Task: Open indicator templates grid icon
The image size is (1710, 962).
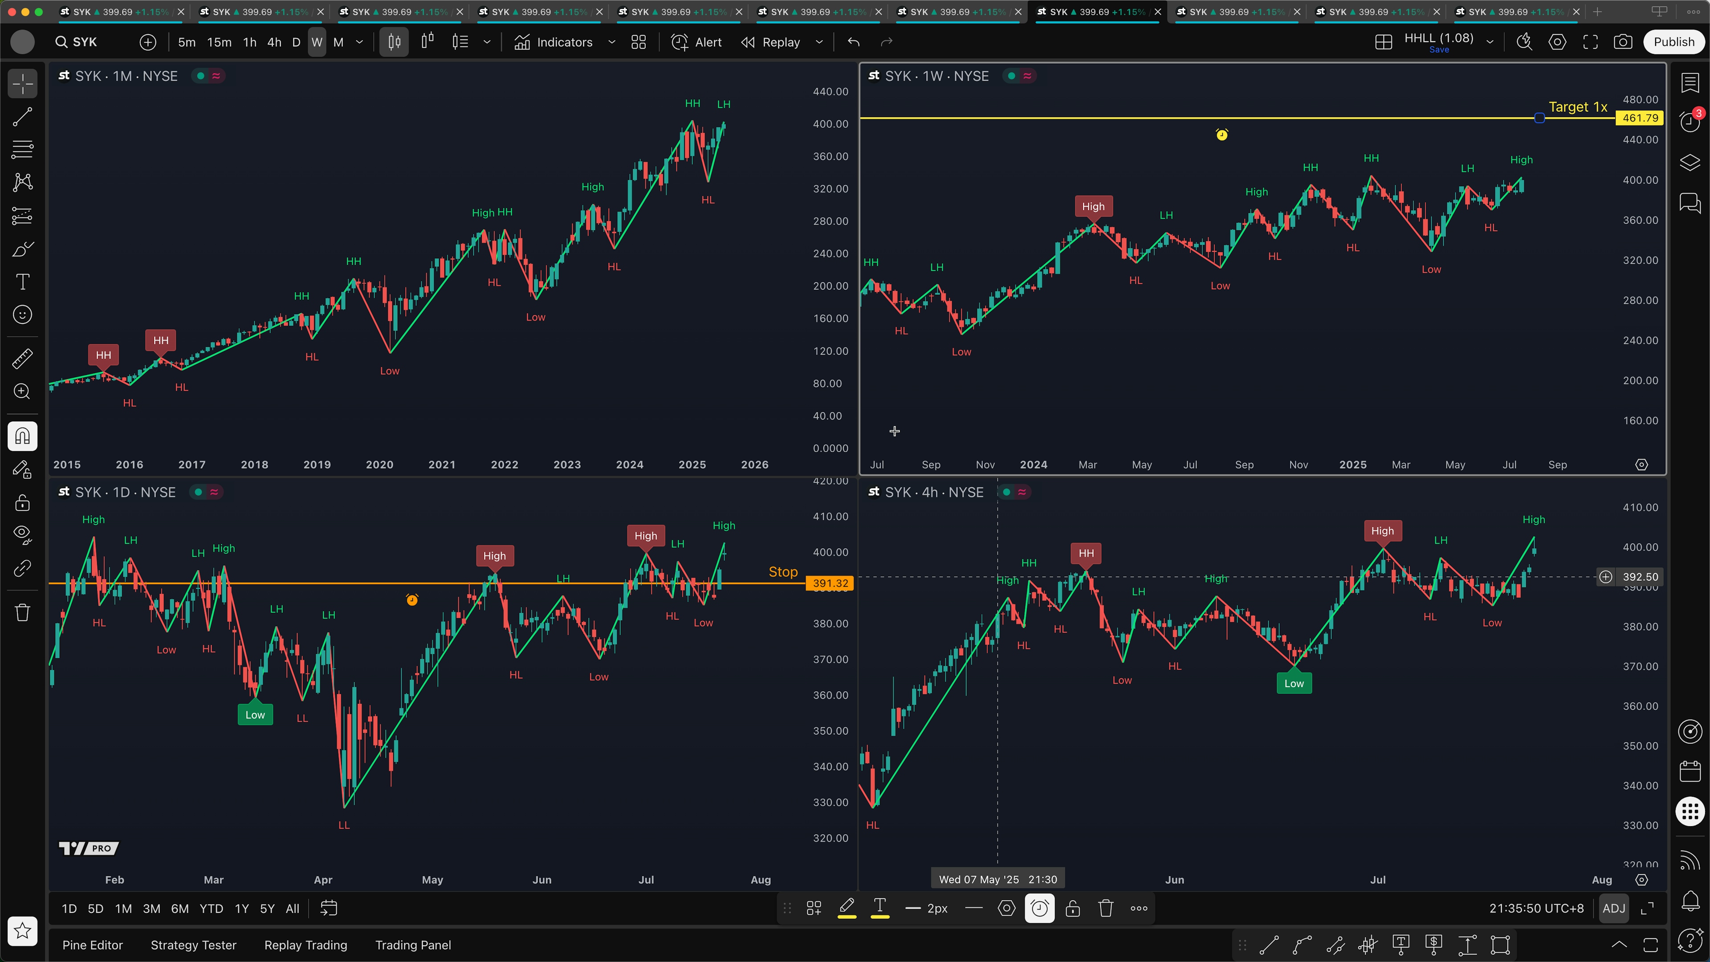Action: pos(639,42)
